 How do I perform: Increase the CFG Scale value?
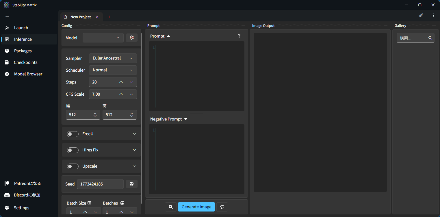tap(121, 94)
